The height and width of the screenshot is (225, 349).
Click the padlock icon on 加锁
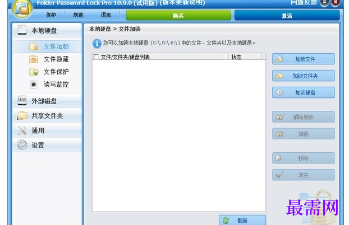(x=279, y=134)
